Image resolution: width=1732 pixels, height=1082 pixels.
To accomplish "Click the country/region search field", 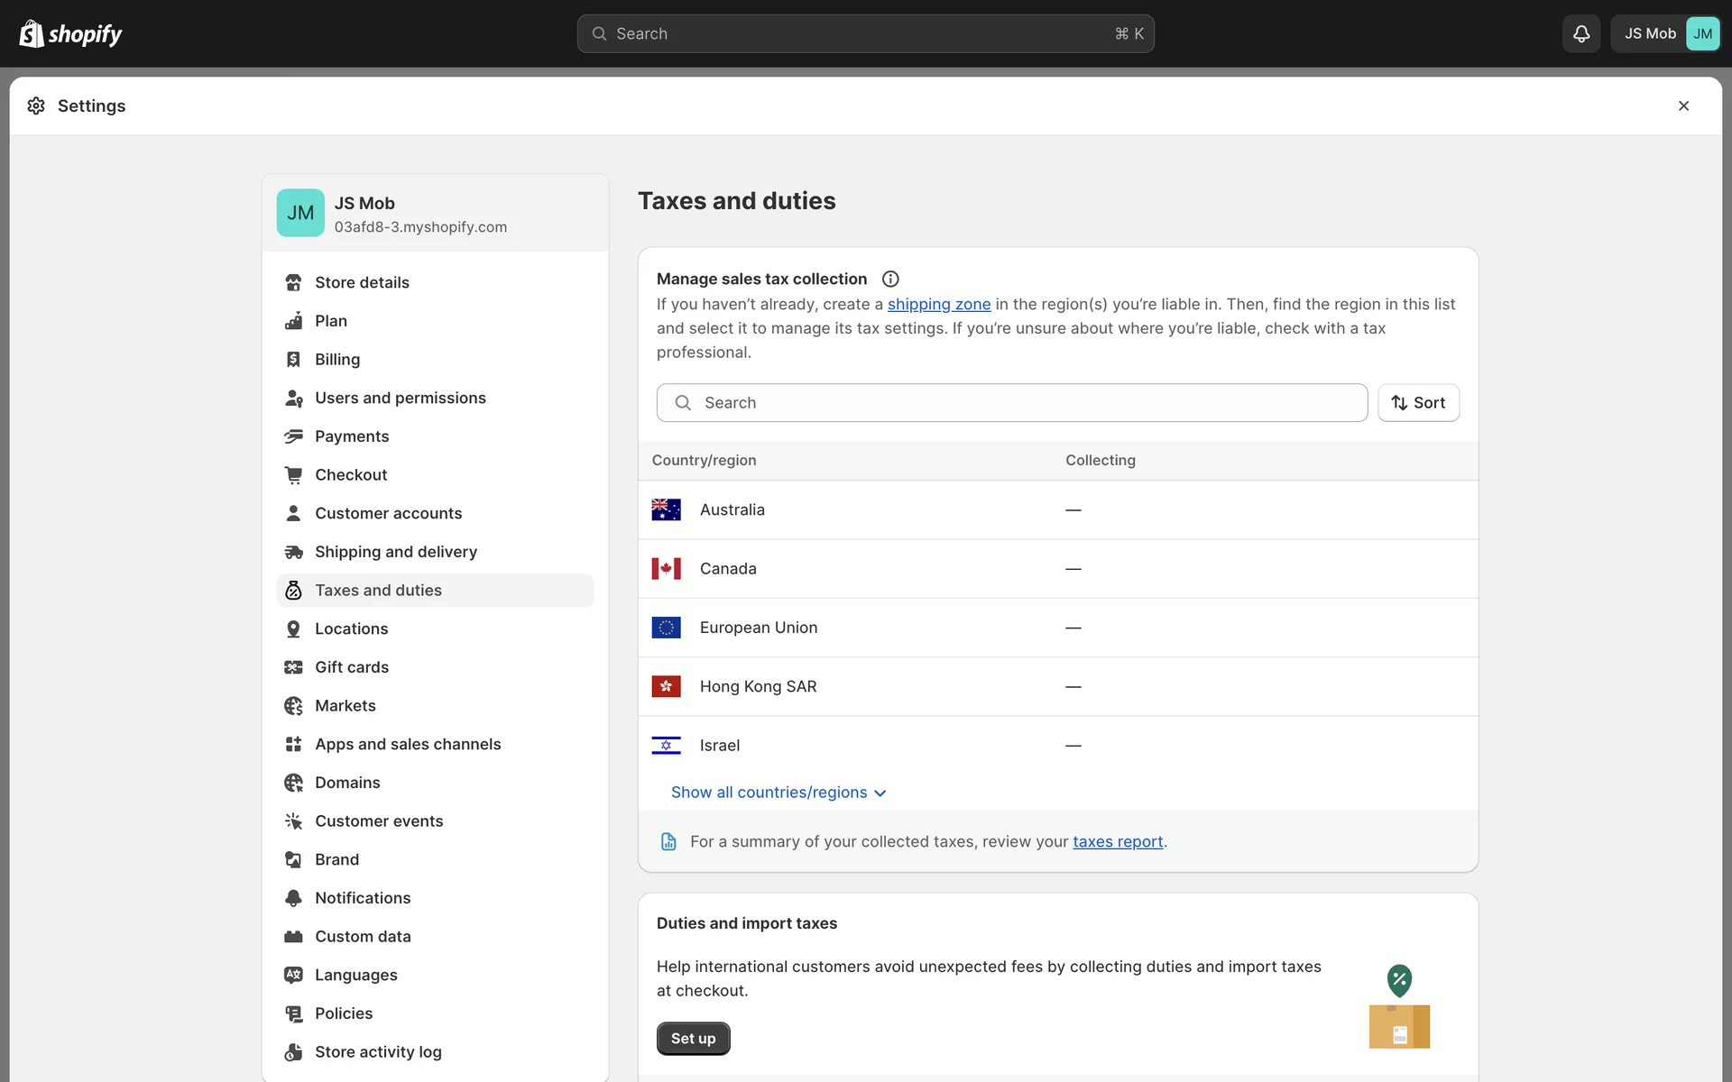I will point(1011,403).
